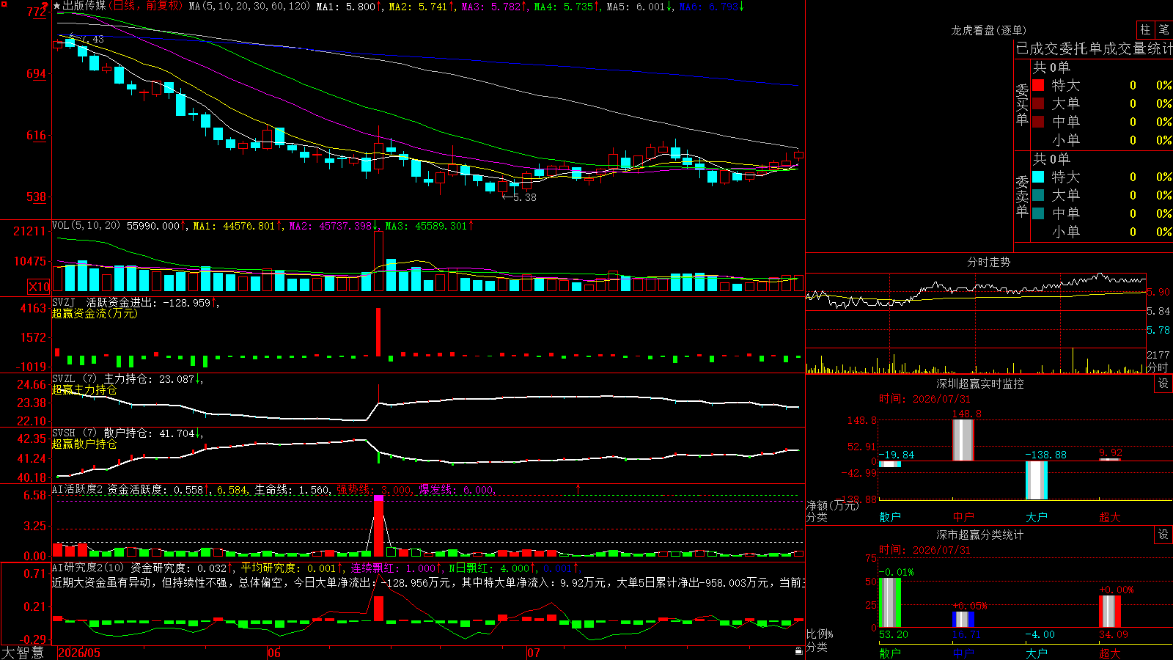Screen dimensions: 1173x660
Task: Click the 龙虎看盘(逐单) panel title
Action: tap(988, 30)
